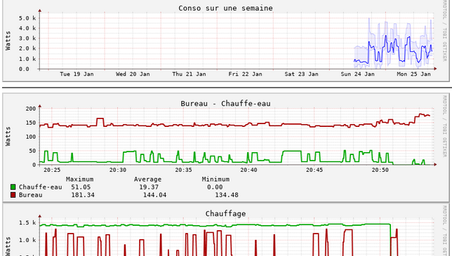Click the Chauffe-eau minimum value 0.00

pyautogui.click(x=215, y=187)
